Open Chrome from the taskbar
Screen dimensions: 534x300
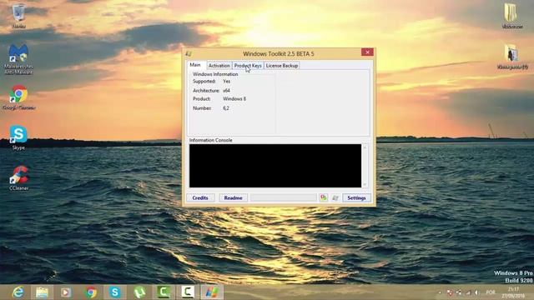coord(91,292)
